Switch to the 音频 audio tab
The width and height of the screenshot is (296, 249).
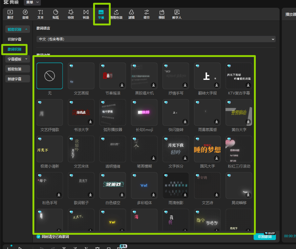click(x=25, y=14)
